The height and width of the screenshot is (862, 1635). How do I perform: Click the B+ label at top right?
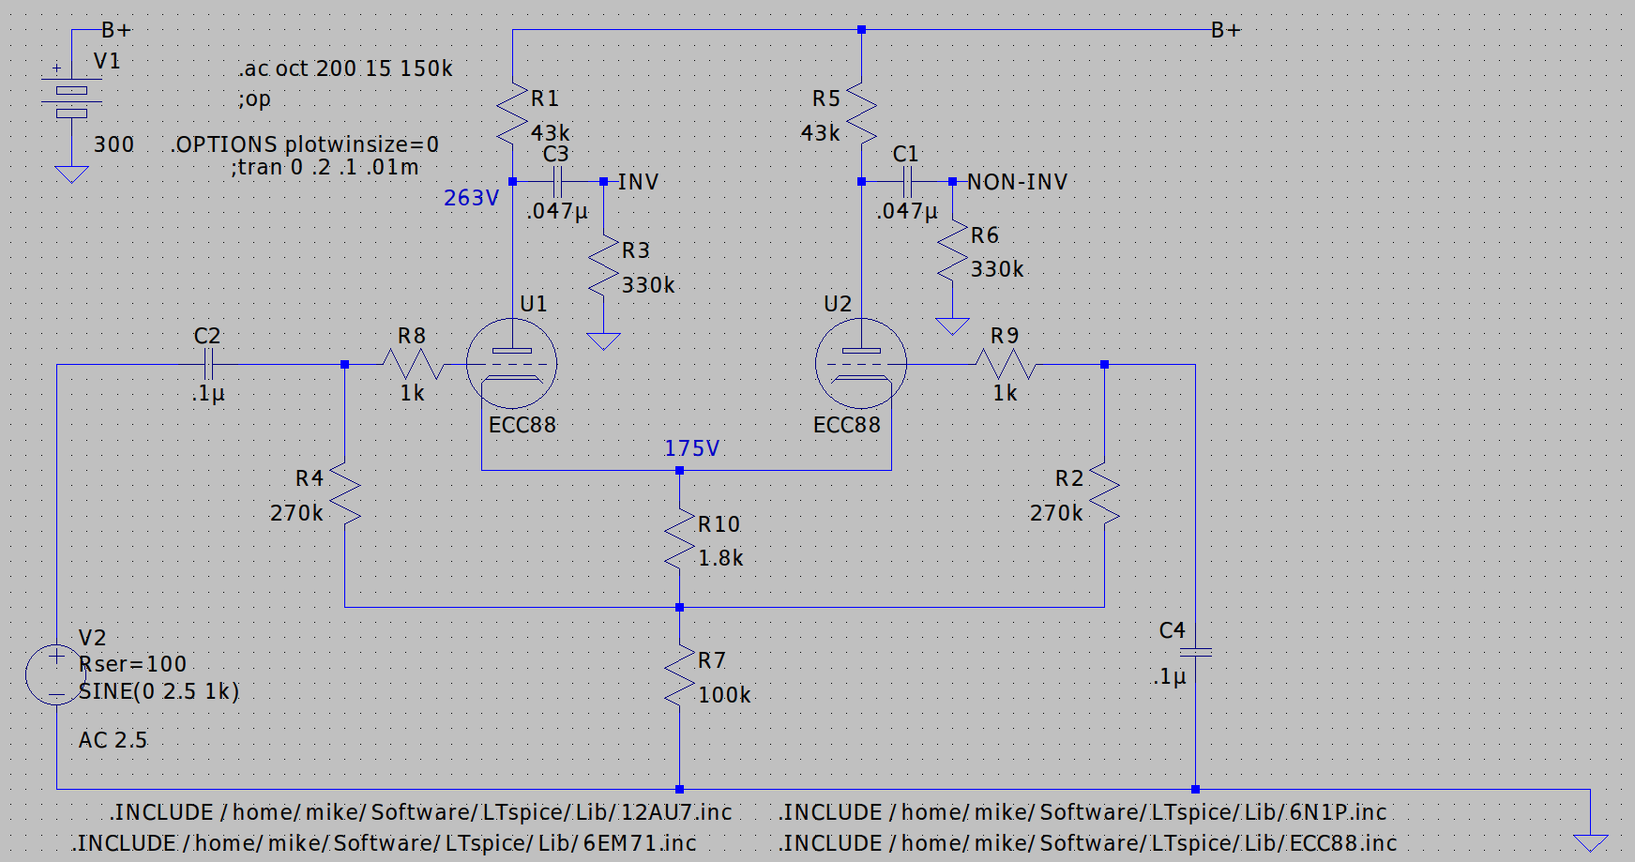tap(1225, 30)
